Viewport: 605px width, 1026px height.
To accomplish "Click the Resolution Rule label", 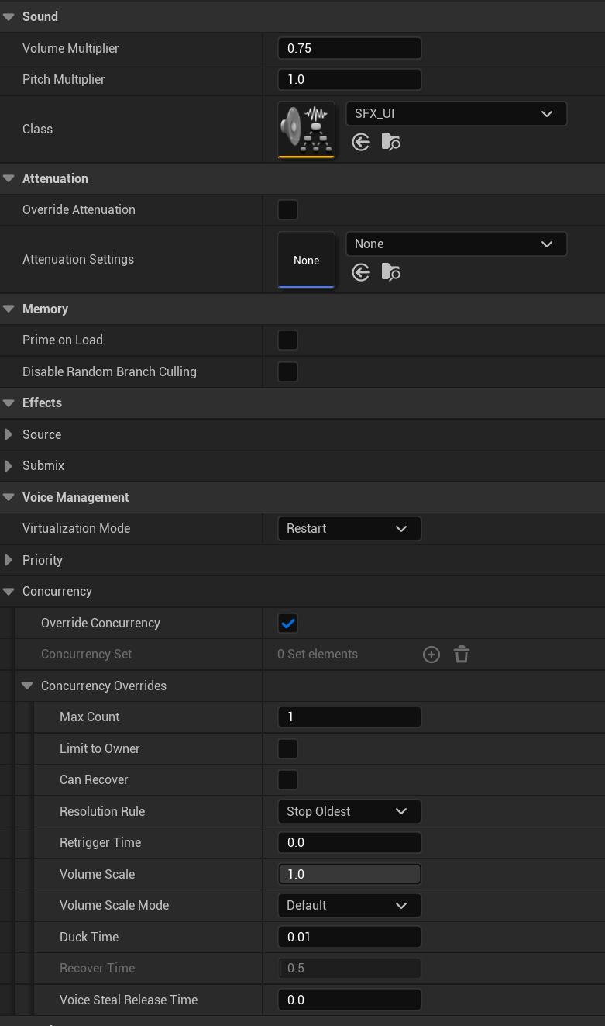I will 102,811.
